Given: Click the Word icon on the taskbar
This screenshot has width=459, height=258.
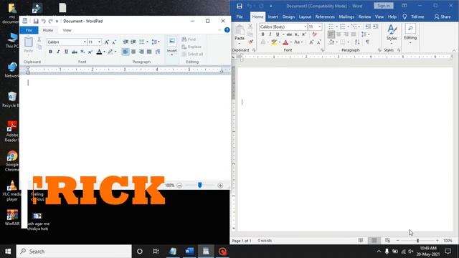Looking at the screenshot, I should (x=189, y=252).
